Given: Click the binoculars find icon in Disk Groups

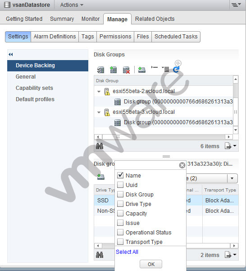Looking at the screenshot, I should pyautogui.click(x=100, y=146).
